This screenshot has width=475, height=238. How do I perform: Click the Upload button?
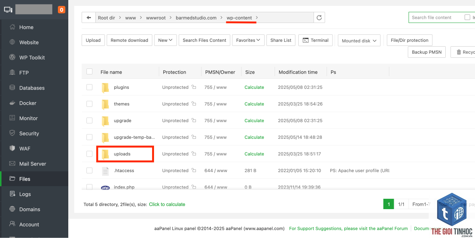93,40
